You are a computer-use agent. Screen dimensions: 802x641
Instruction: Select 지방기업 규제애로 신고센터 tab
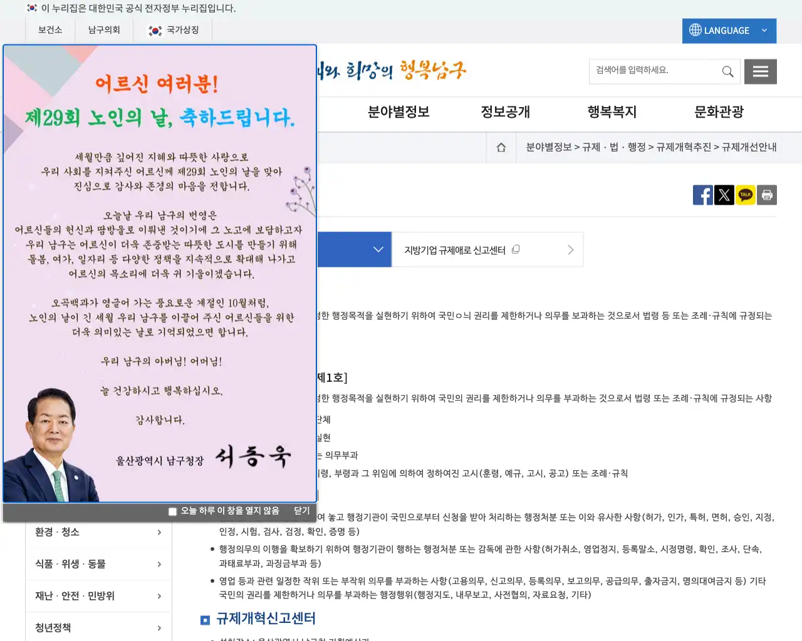coord(487,250)
